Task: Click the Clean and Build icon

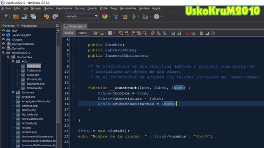Action: click(125, 16)
